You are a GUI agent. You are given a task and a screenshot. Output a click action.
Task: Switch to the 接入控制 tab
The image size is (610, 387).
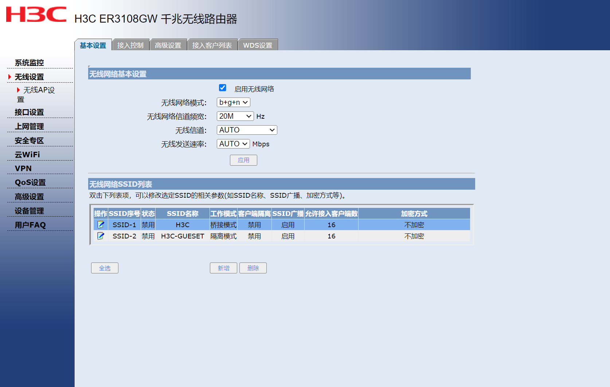pyautogui.click(x=130, y=45)
